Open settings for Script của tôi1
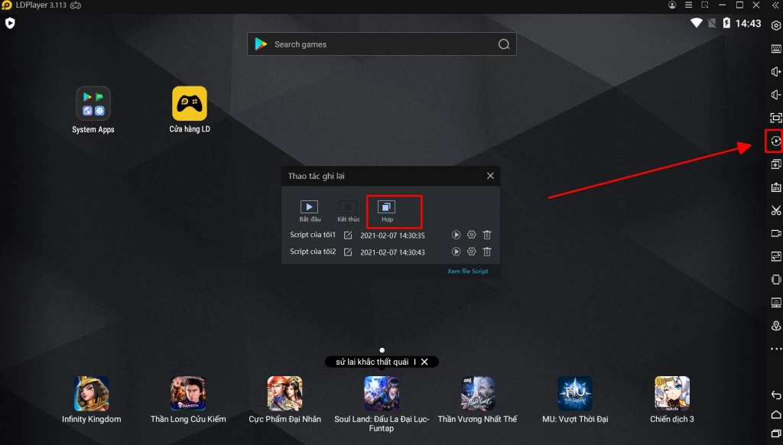 [x=472, y=235]
